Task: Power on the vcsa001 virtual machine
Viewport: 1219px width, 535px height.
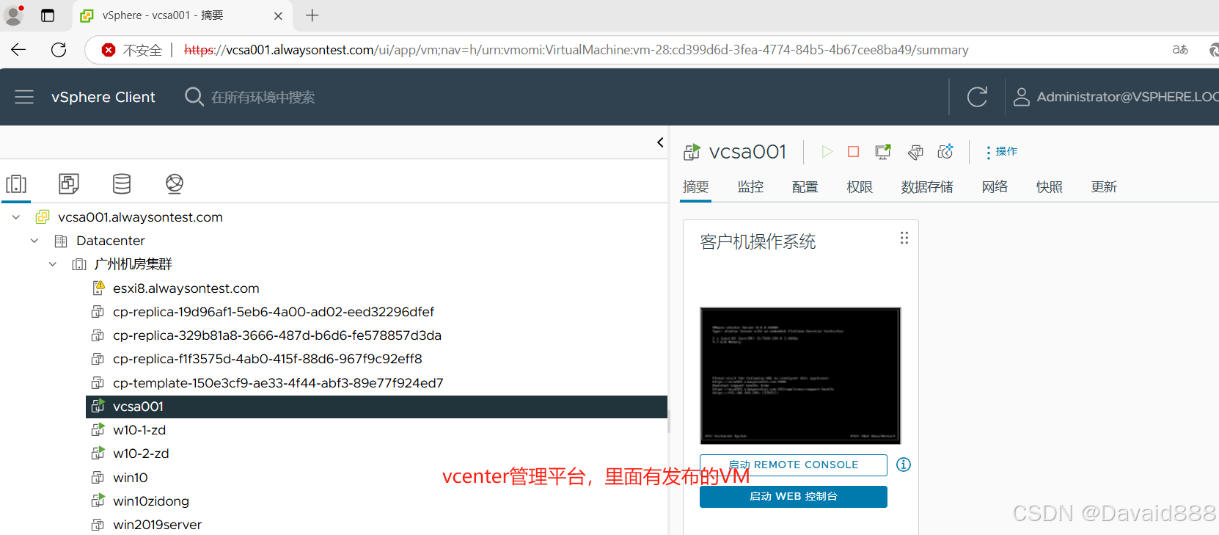Action: click(x=827, y=151)
